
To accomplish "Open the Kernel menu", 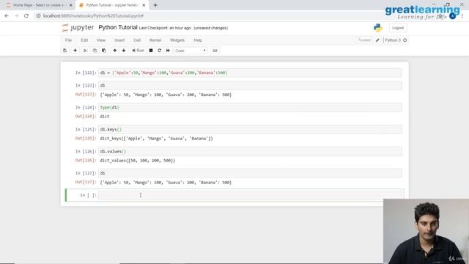I will tap(155, 40).
